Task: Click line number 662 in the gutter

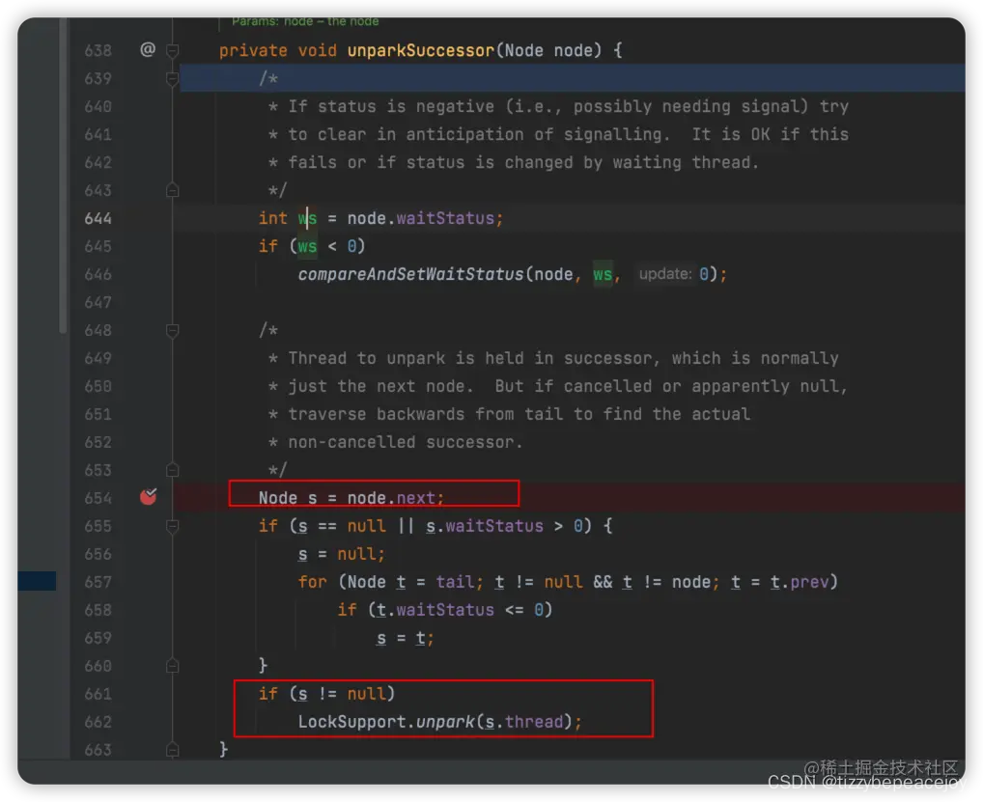Action: tap(98, 722)
